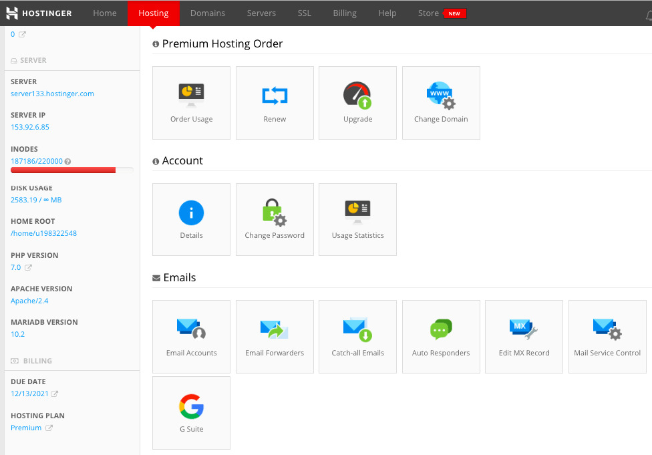Select the Upgrade icon
This screenshot has width=652, height=455.
click(x=357, y=103)
